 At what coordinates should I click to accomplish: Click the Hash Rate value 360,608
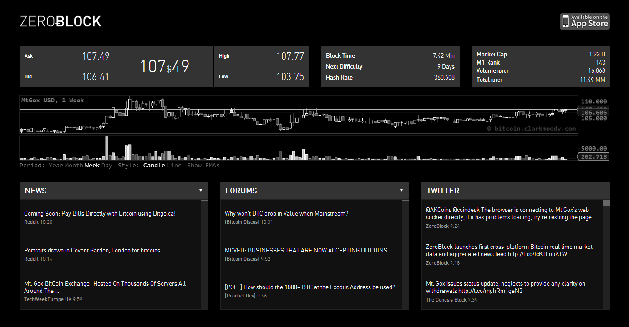tap(444, 78)
